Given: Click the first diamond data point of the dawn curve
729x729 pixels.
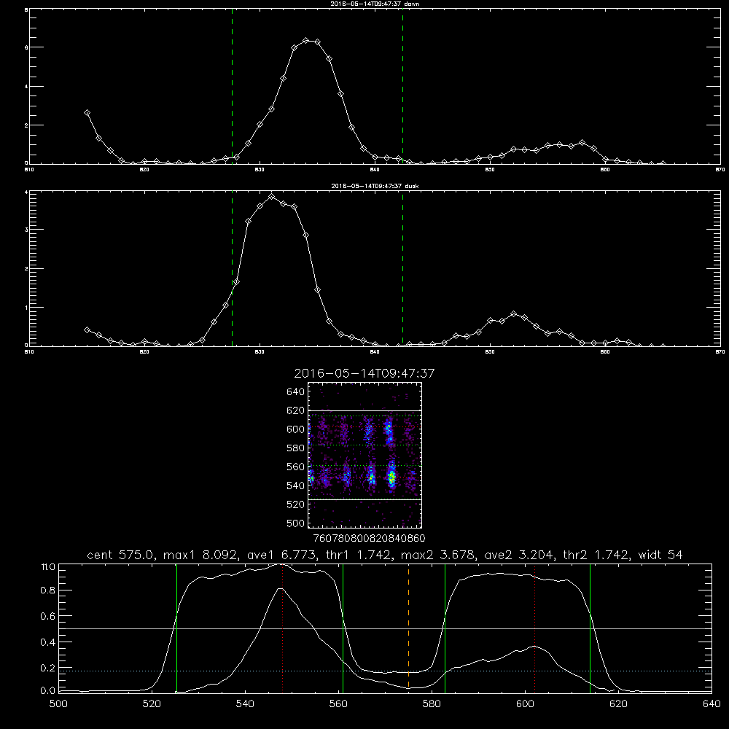Looking at the screenshot, I should 87,112.
